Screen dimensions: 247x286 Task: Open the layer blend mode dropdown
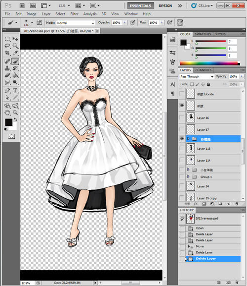(x=197, y=77)
